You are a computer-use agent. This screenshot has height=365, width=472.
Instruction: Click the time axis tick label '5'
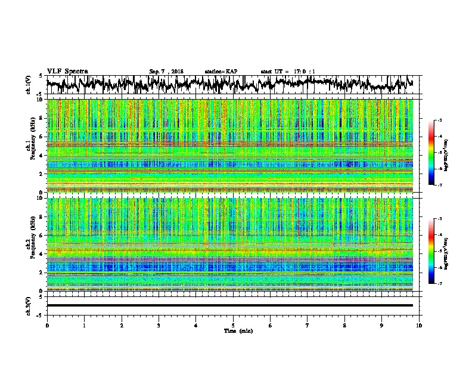point(233,326)
